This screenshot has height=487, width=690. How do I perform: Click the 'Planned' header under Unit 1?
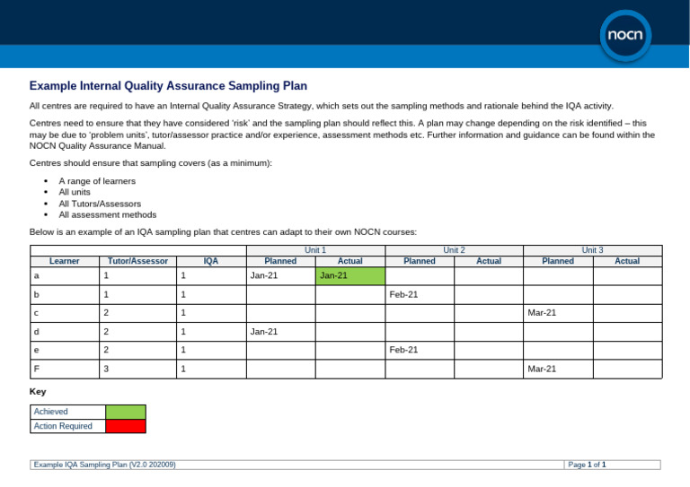pos(280,261)
